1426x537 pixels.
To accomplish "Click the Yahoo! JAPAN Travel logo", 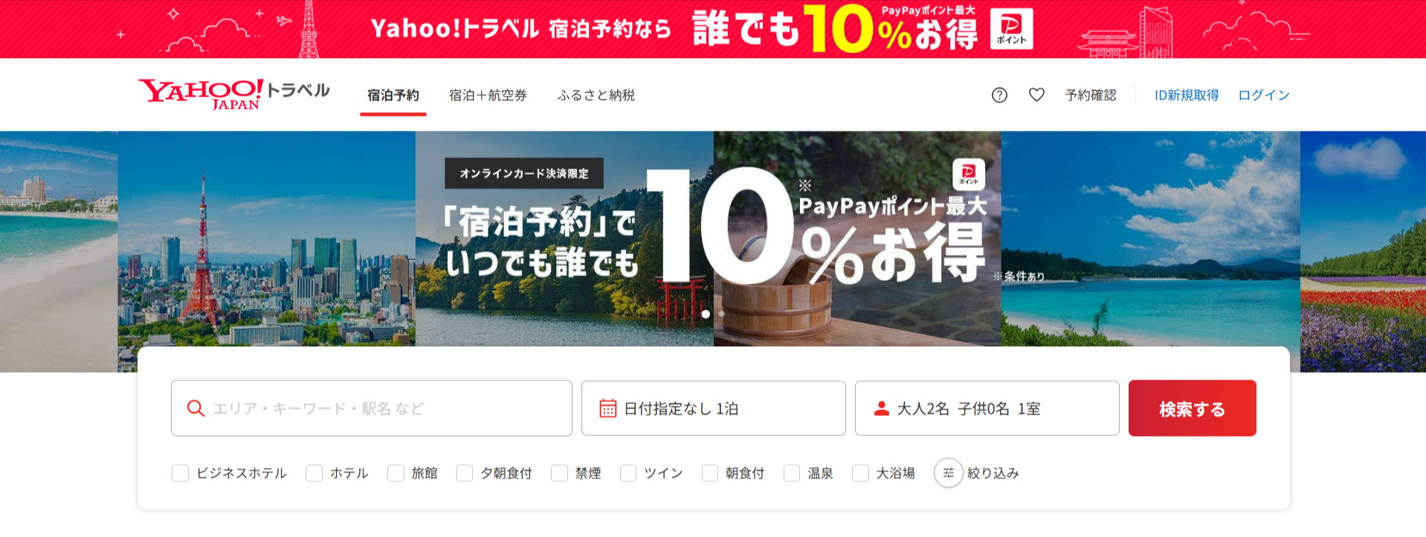I will click(234, 94).
